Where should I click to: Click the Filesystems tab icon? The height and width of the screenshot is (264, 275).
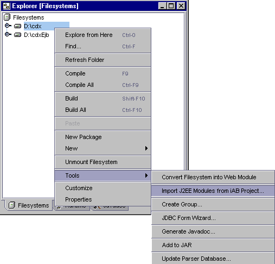click(x=12, y=205)
